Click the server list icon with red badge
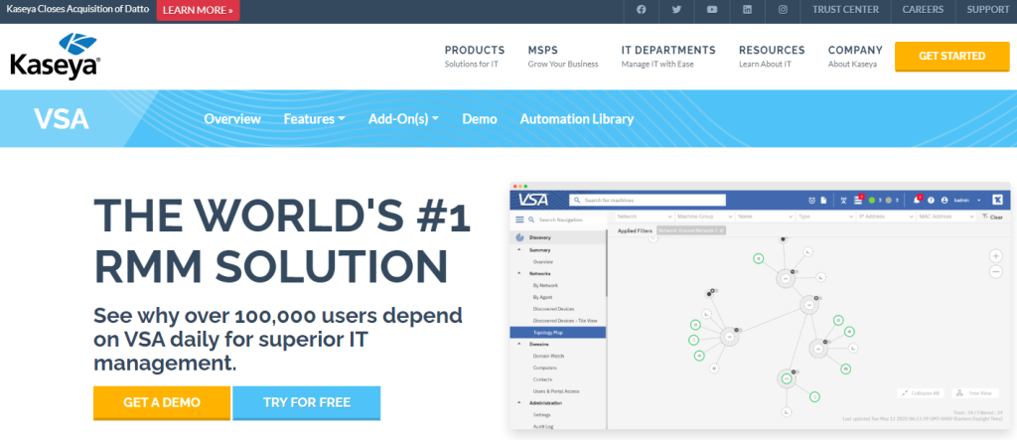Image resolution: width=1017 pixels, height=440 pixels. click(858, 200)
